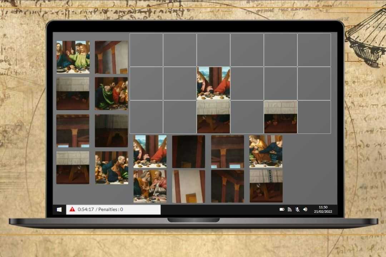Check the battery status icon
This screenshot has height=257, width=386.
pos(282,209)
